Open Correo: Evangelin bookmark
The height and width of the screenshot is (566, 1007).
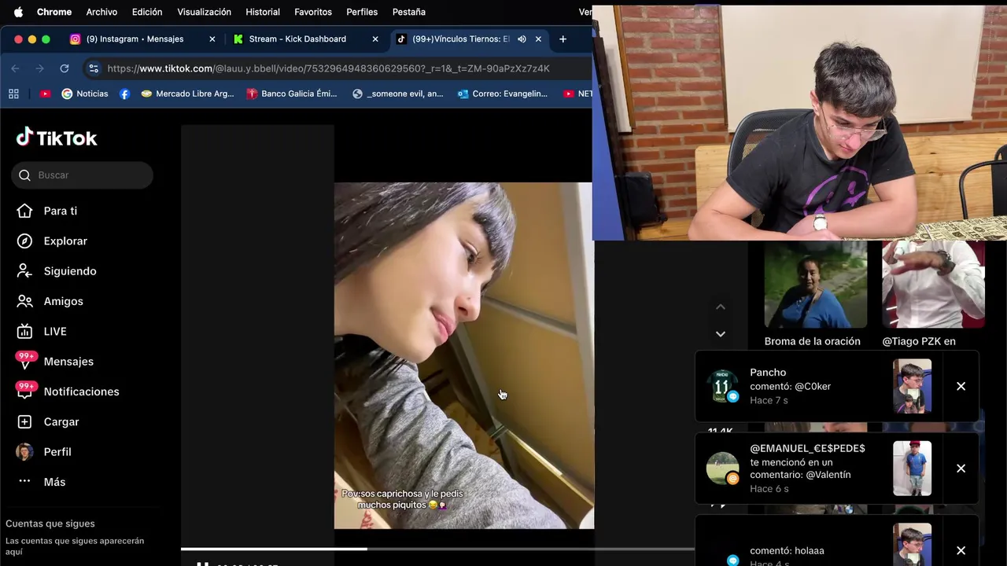point(501,94)
